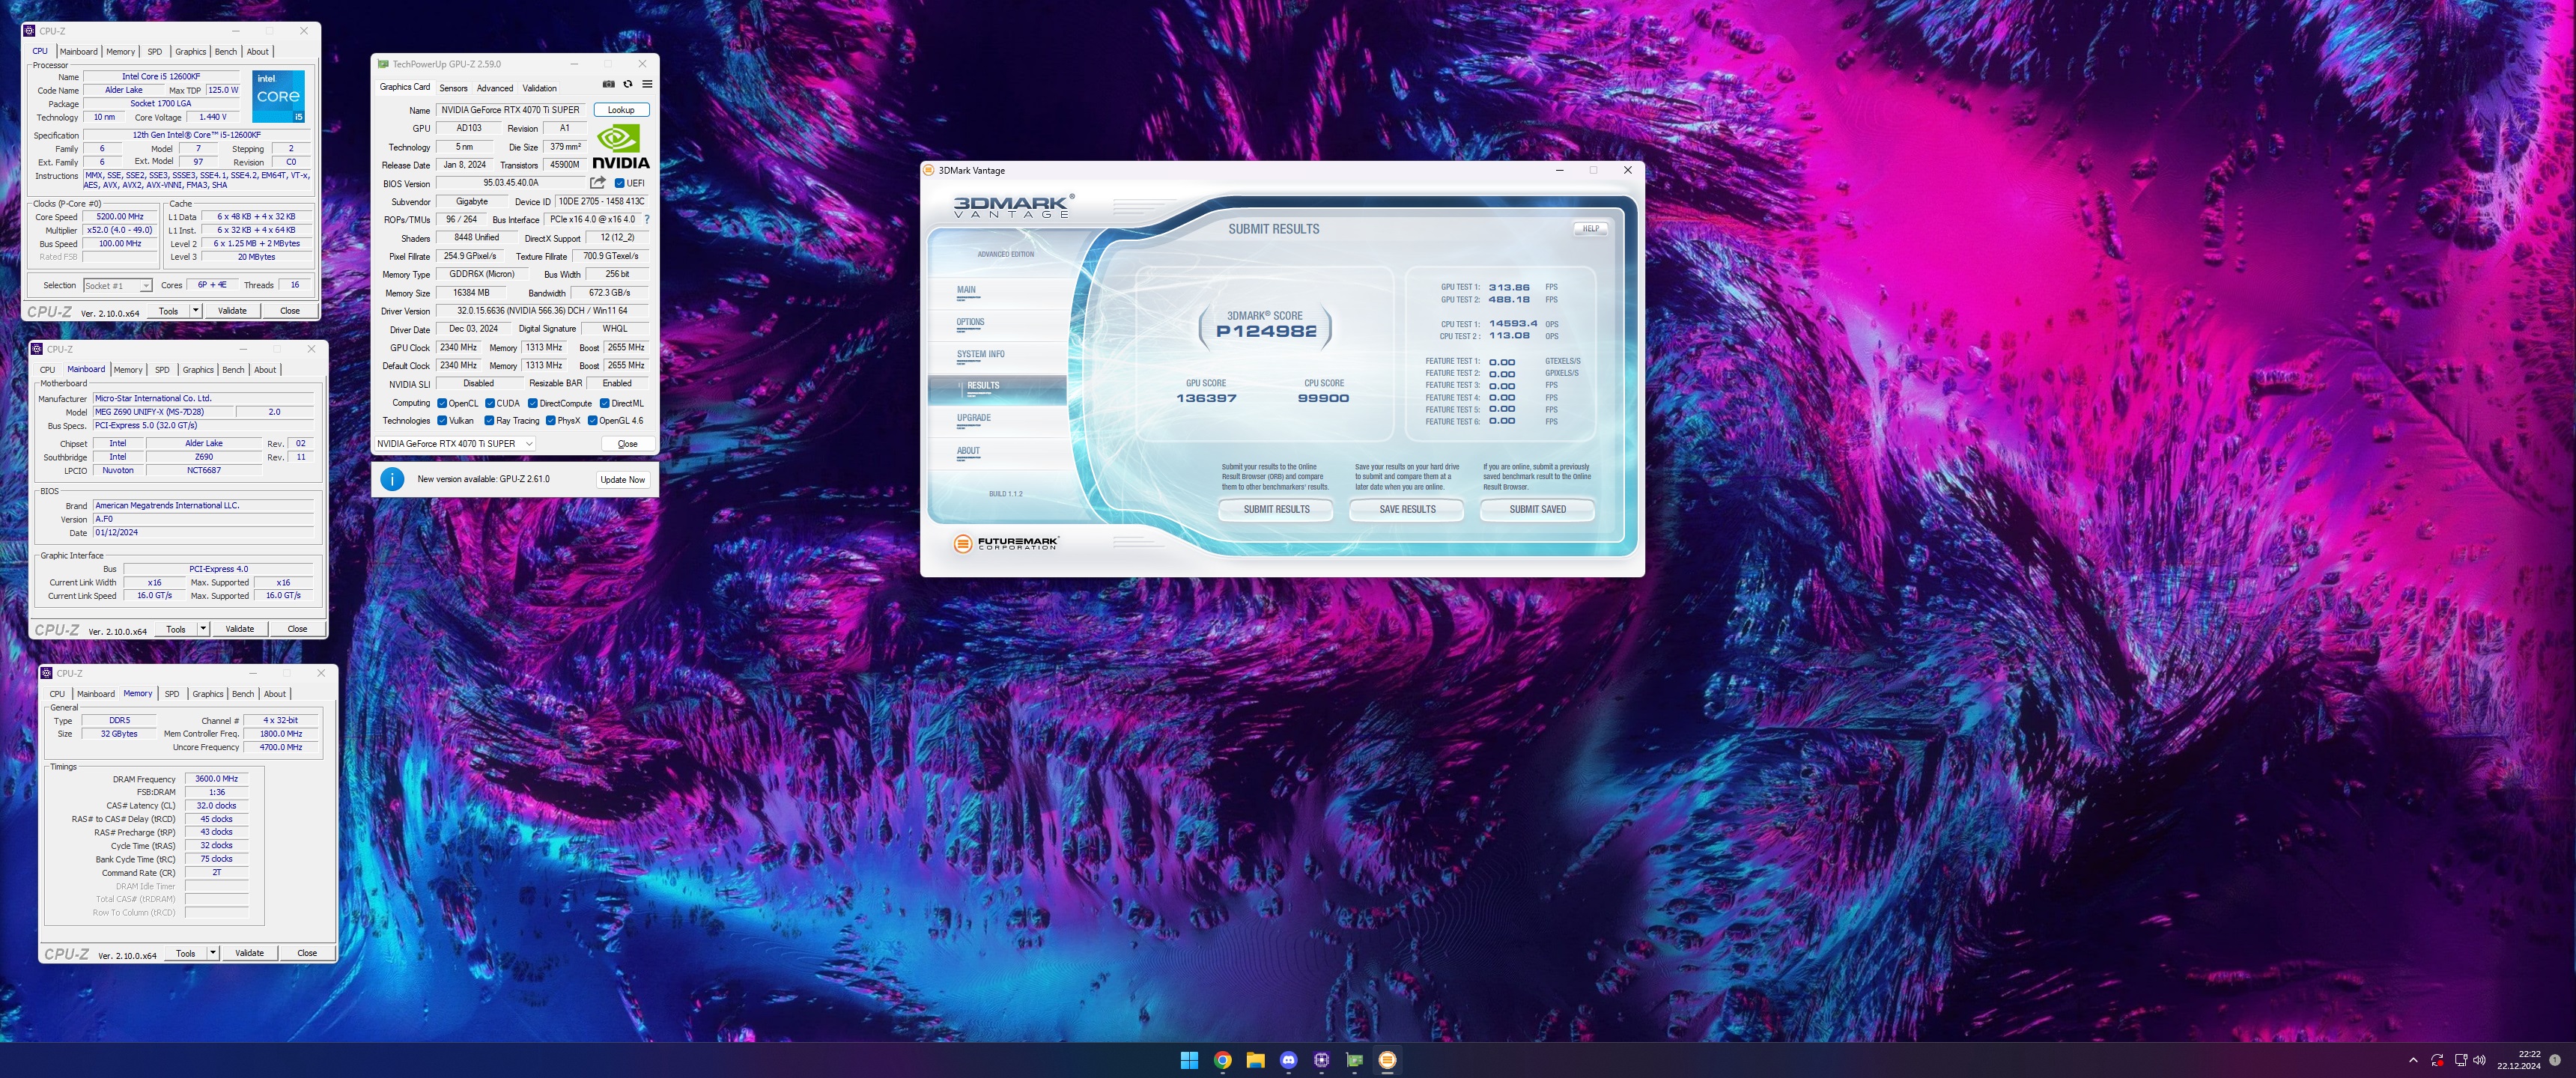Open Graphics tab in CPU-Z Memory window
The width and height of the screenshot is (2576, 1078).
[x=207, y=693]
